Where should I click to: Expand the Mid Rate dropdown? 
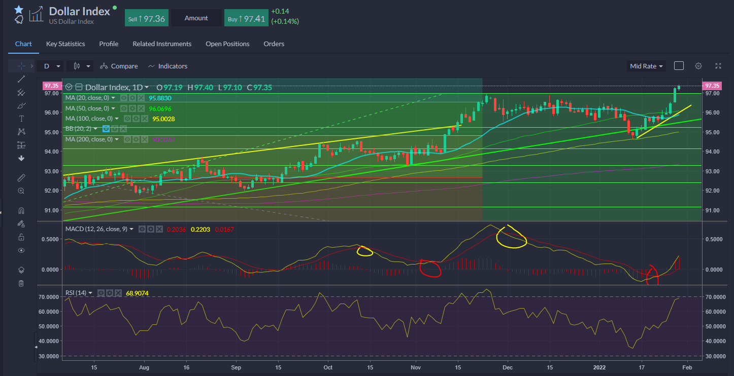(x=646, y=66)
